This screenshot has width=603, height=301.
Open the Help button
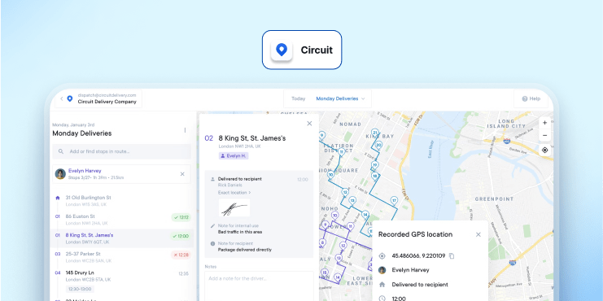click(531, 98)
